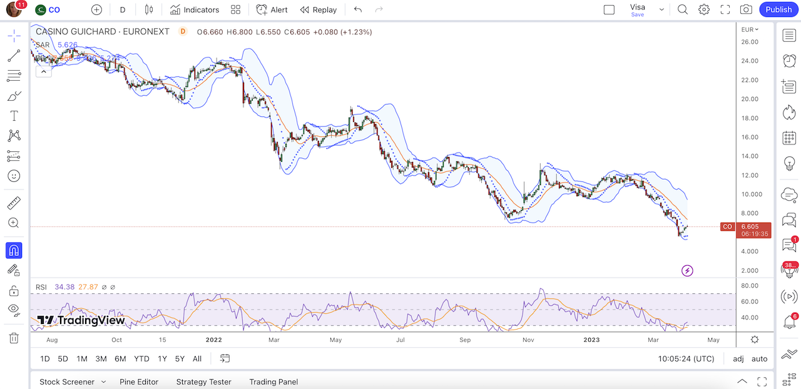801x389 pixels.
Task: Start bar Replay mode
Action: click(x=319, y=9)
